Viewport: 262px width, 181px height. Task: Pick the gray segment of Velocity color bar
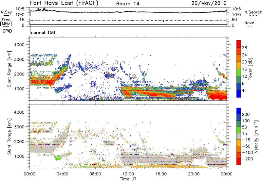point(239,136)
